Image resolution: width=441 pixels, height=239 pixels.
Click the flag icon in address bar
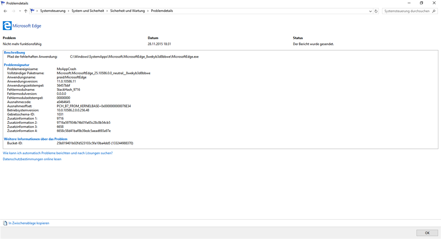(32, 11)
